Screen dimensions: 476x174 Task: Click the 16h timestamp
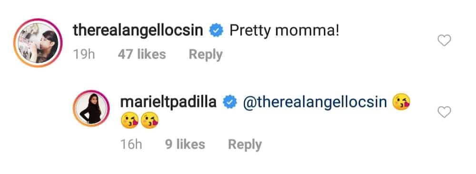click(x=131, y=144)
